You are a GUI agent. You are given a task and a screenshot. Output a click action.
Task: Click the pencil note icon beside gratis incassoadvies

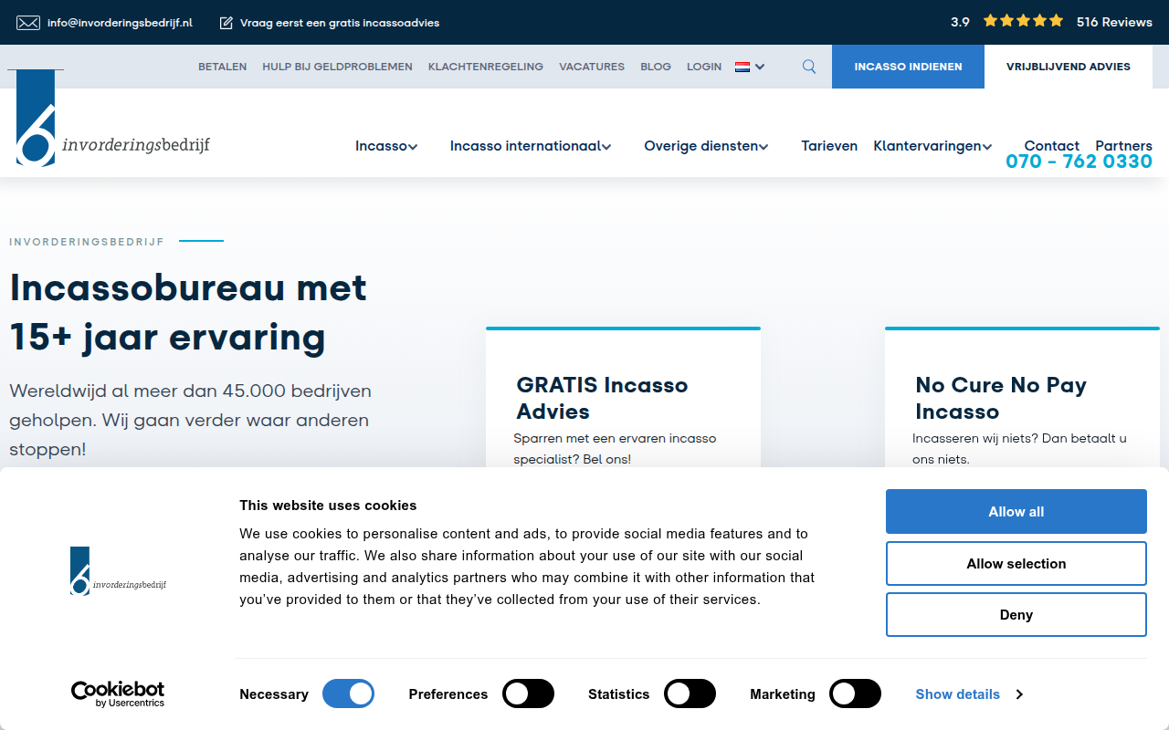[x=226, y=23]
